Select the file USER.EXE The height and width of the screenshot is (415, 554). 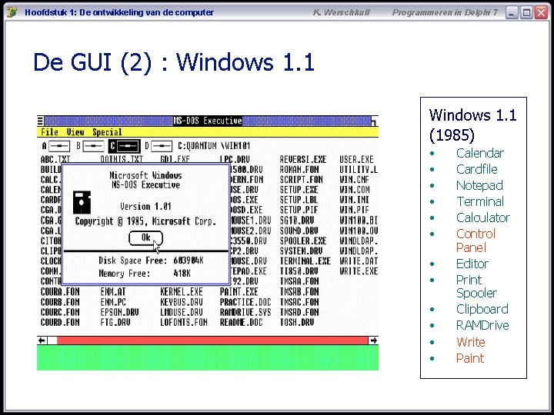[x=356, y=160]
